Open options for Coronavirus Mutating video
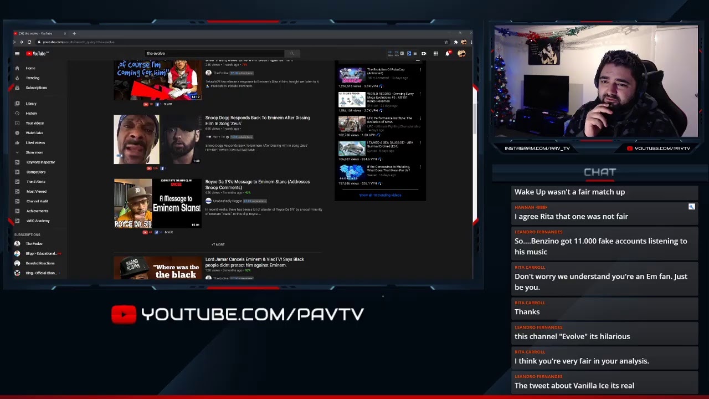 tap(420, 167)
